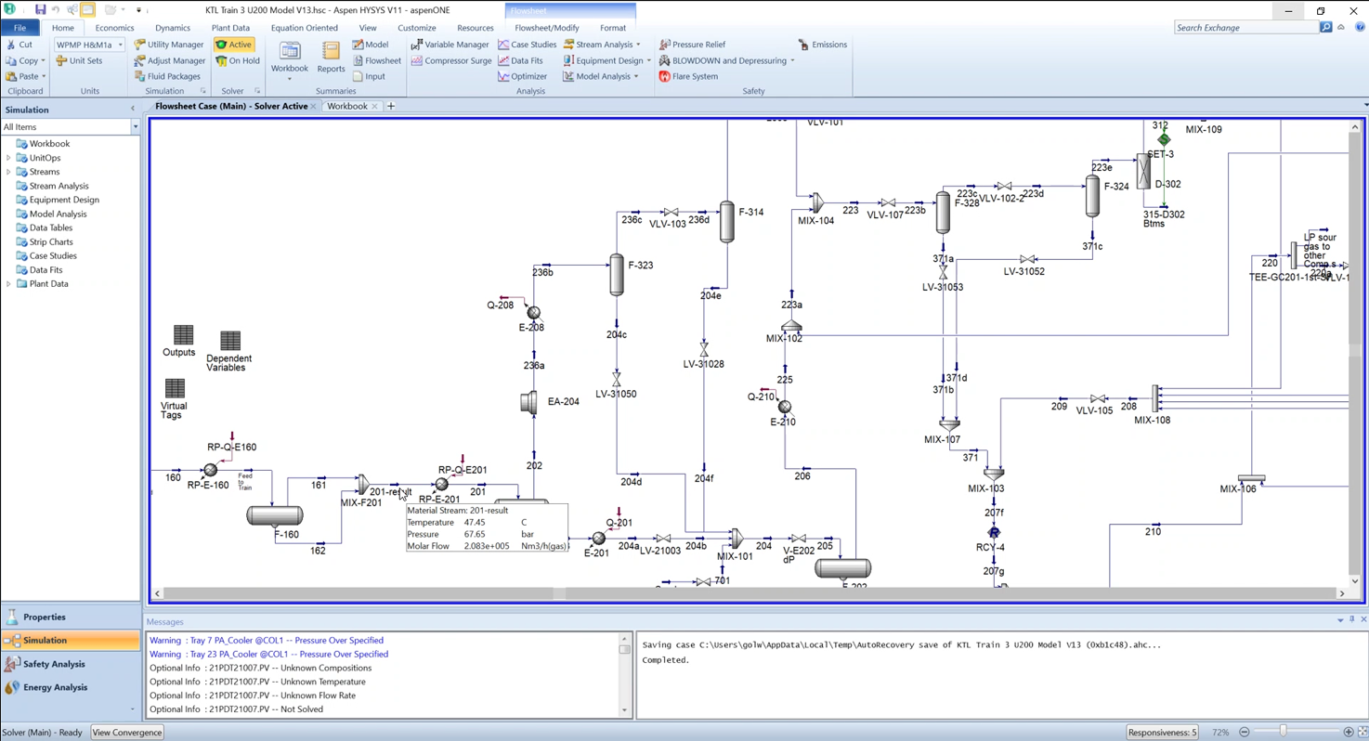This screenshot has width=1369, height=741.
Task: Open the Safety Analysis environment
Action: tap(54, 664)
